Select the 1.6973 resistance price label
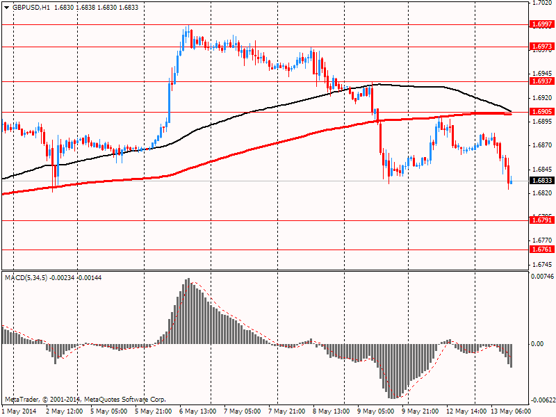The image size is (556, 417). coord(541,47)
